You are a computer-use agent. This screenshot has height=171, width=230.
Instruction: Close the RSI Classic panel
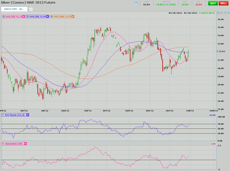[x=28, y=115]
